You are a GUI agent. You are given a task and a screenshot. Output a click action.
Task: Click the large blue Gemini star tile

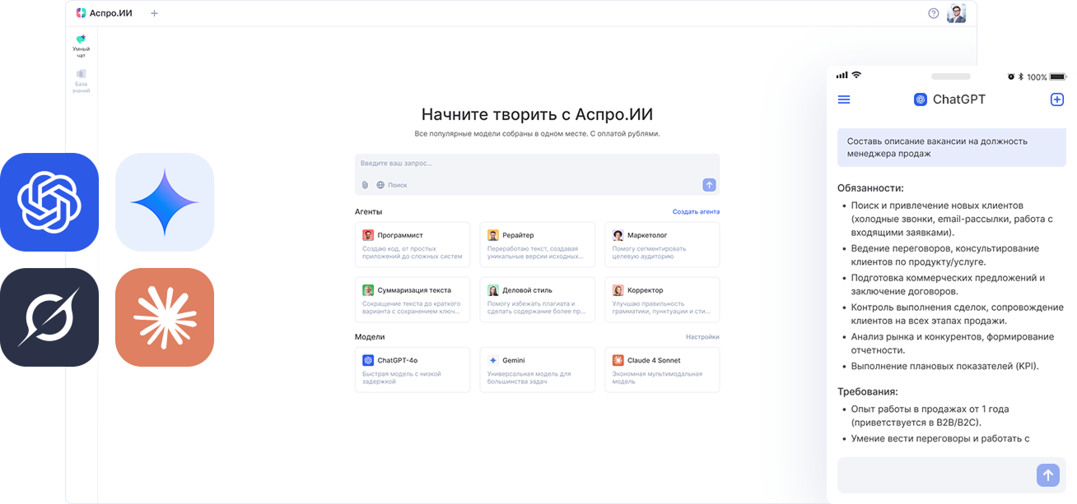point(165,202)
